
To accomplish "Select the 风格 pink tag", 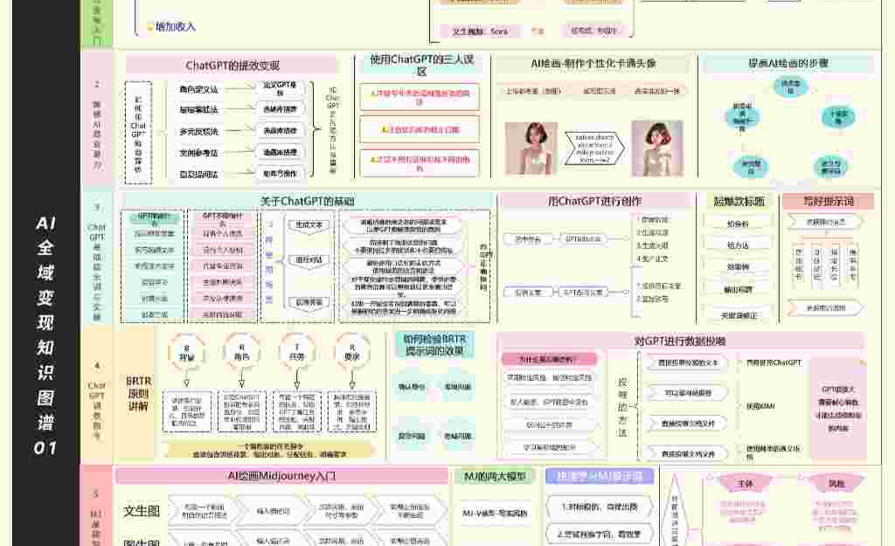I will pyautogui.click(x=836, y=484).
